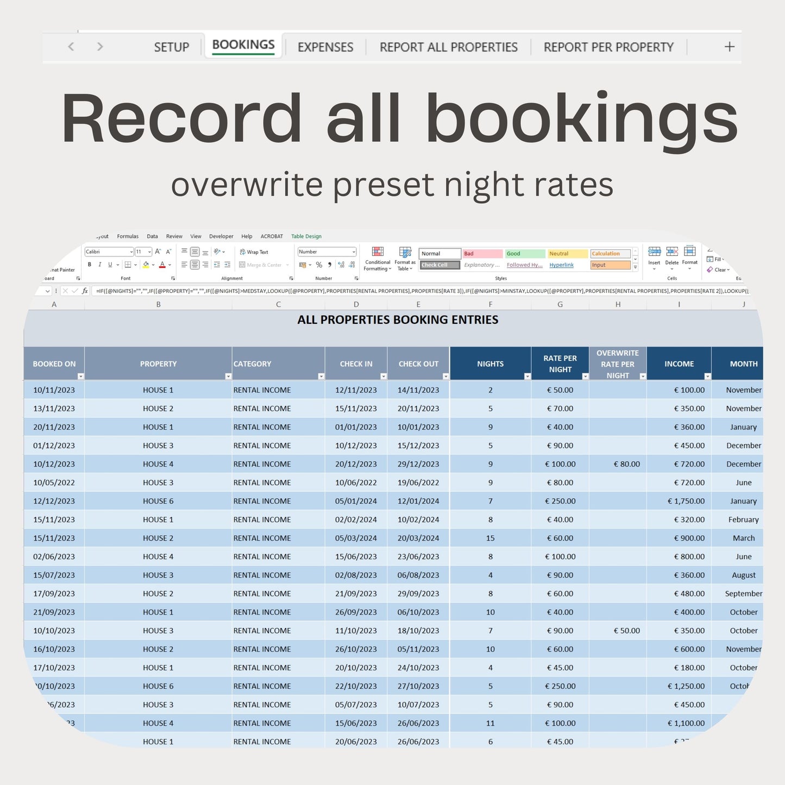Image resolution: width=785 pixels, height=785 pixels.
Task: Add a new sheet with plus button
Action: coord(729,47)
